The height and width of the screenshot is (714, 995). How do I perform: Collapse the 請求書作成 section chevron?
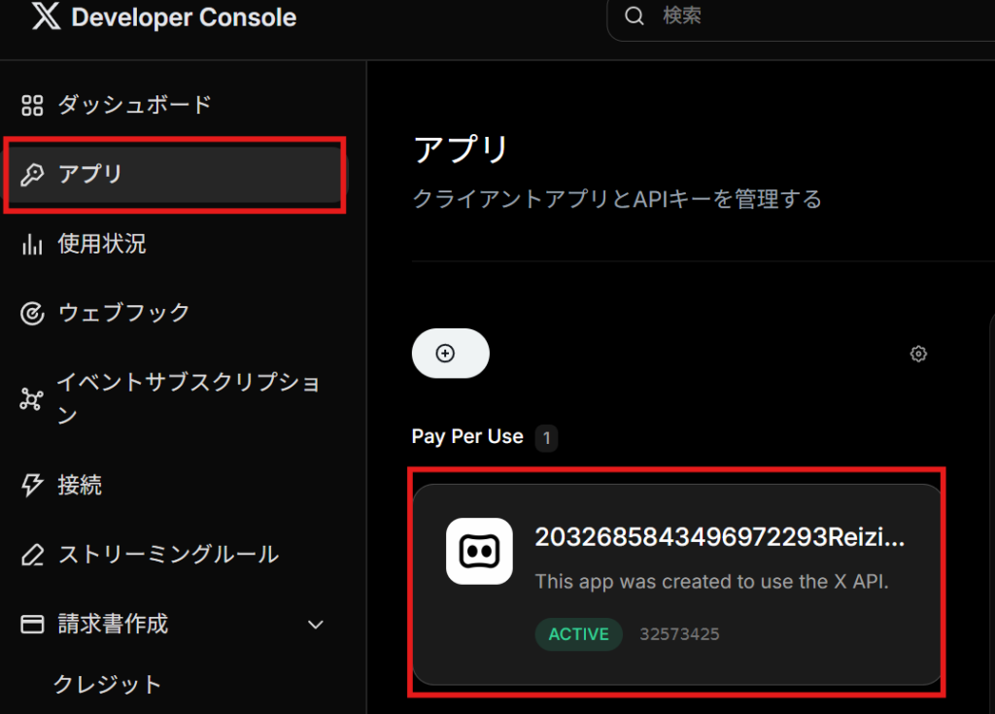315,625
